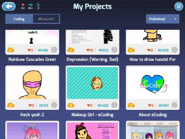Open the hamburger menu icon
The height and width of the screenshot is (139, 185).
click(179, 6)
